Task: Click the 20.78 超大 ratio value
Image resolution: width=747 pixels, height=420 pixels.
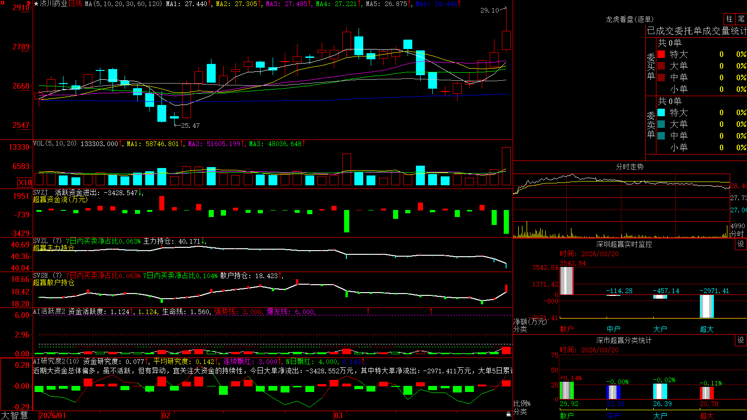Action: (x=709, y=404)
